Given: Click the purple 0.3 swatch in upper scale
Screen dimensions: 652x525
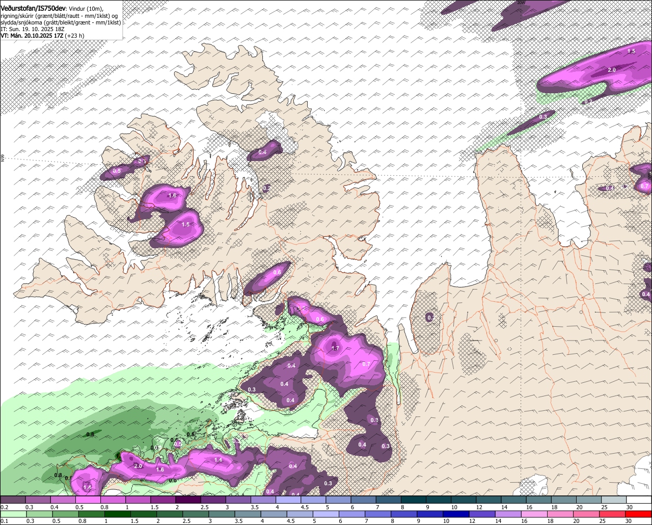Looking at the screenshot, I should (38, 500).
